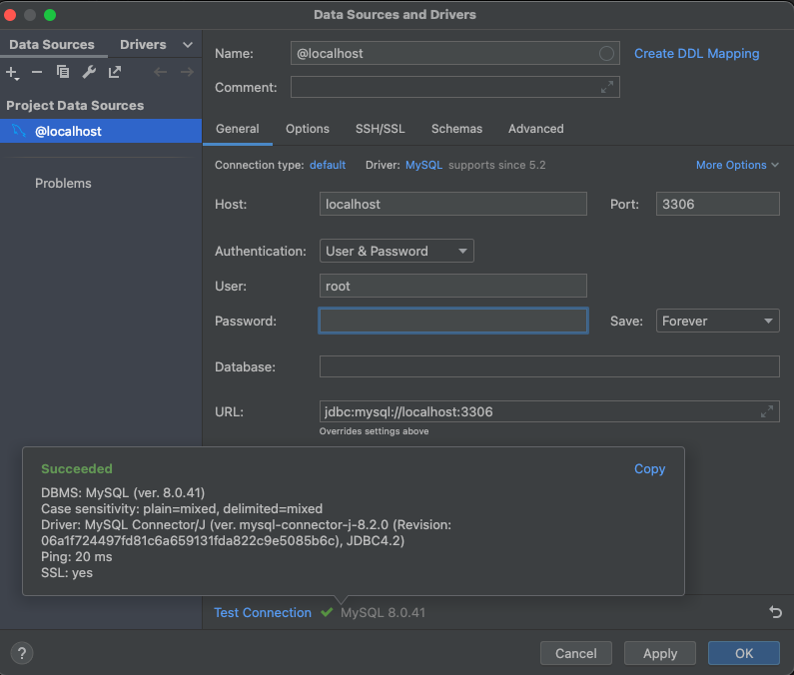This screenshot has height=675, width=794.
Task: Revert changes with the undo arrow icon
Action: [x=775, y=612]
